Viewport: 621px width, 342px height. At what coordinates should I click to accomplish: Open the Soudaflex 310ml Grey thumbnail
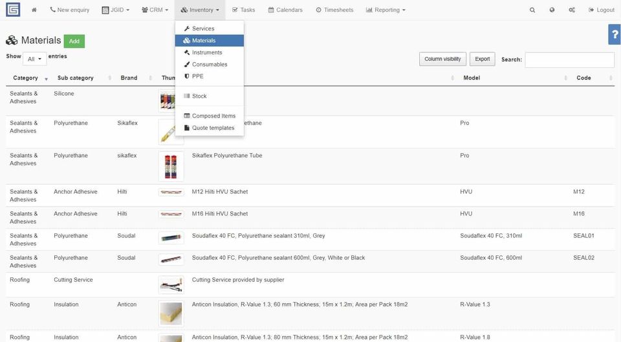[x=171, y=238]
